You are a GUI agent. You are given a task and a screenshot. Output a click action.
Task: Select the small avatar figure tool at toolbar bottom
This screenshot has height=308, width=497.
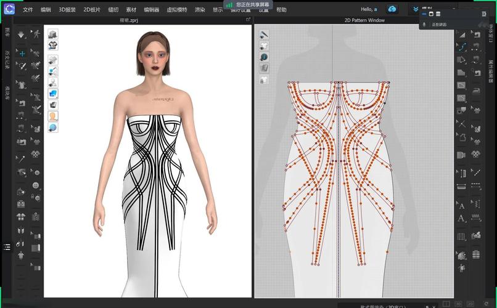click(x=461, y=268)
